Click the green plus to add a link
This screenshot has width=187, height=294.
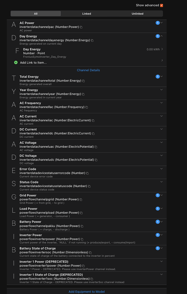tap(16, 62)
